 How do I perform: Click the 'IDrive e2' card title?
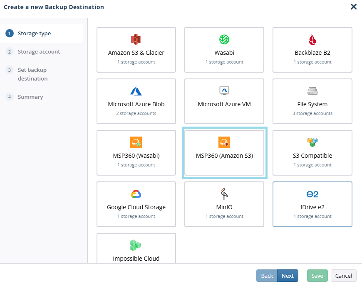(312, 207)
